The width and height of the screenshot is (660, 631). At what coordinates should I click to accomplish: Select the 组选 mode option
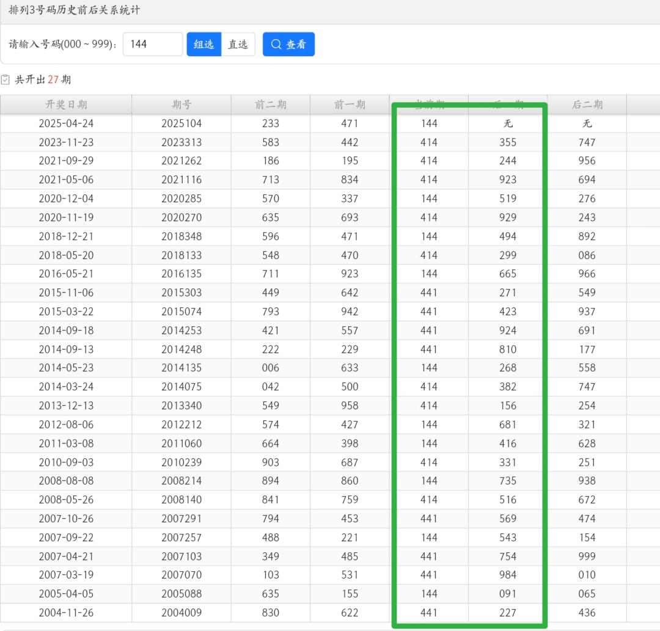coord(204,44)
